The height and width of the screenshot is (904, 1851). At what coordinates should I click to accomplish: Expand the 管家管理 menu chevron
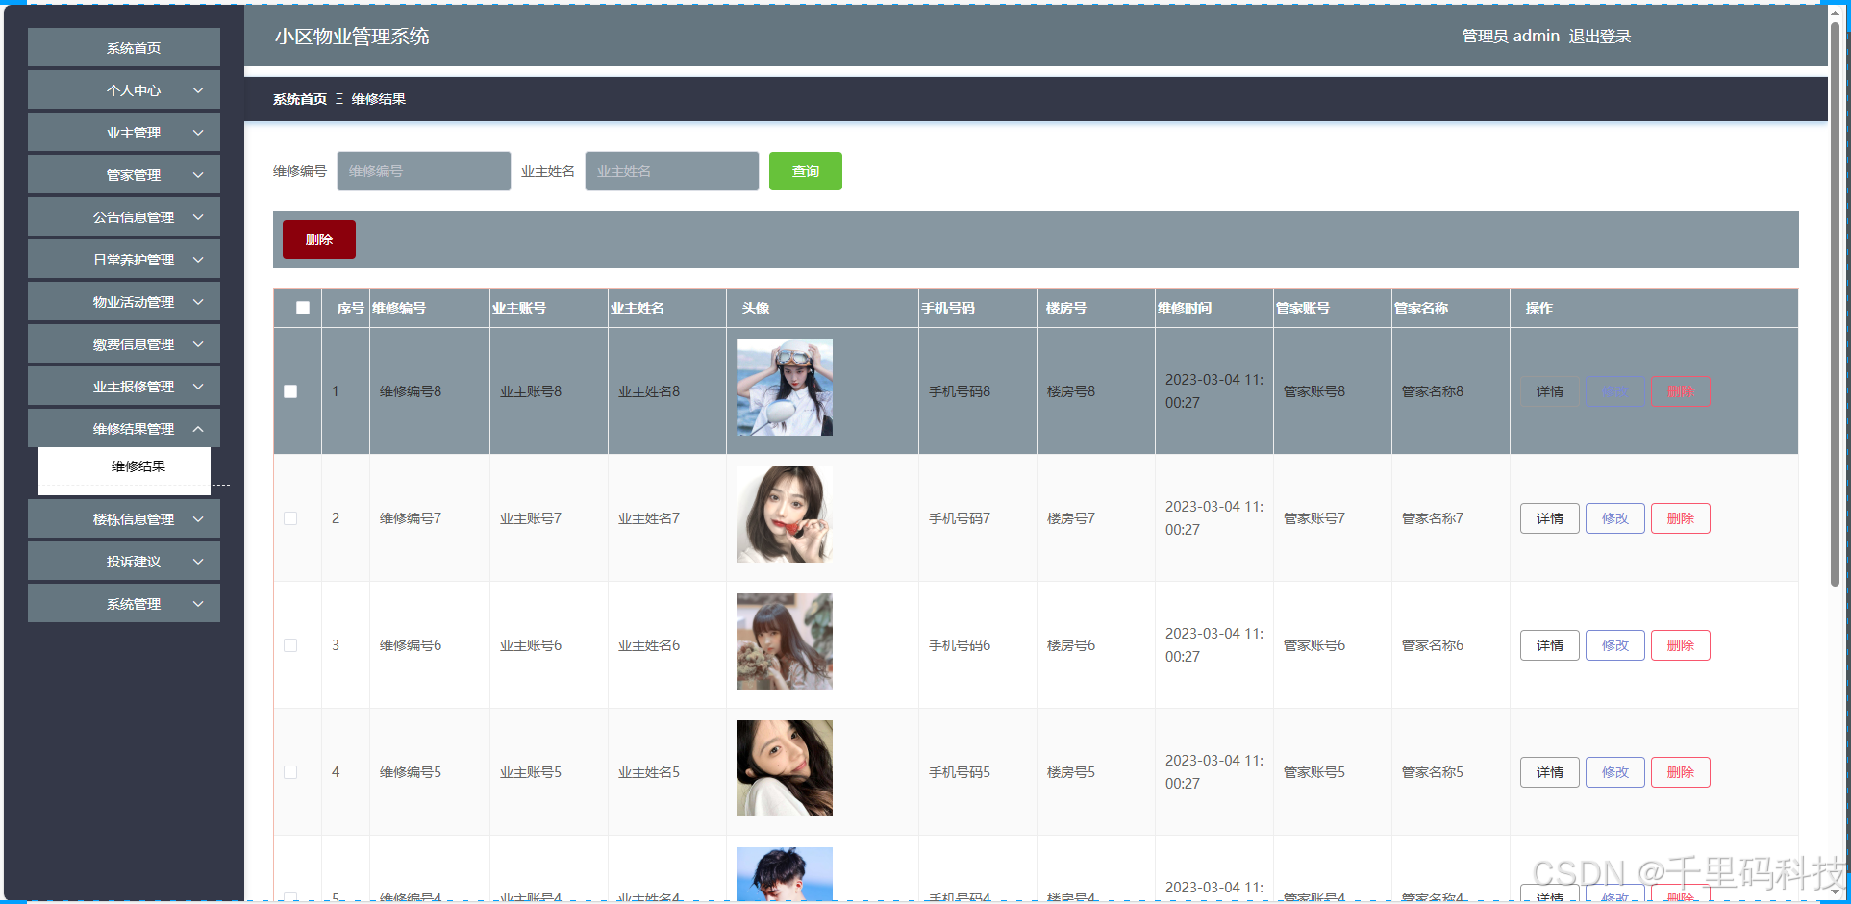pos(198,175)
